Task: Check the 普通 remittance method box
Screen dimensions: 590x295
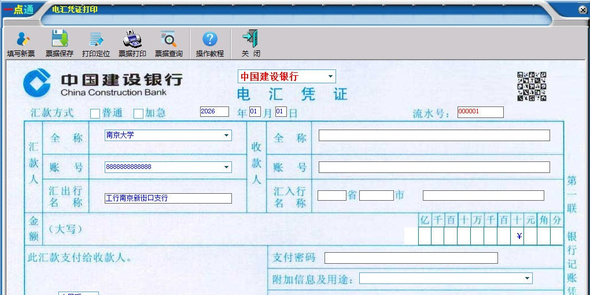Action: point(95,113)
